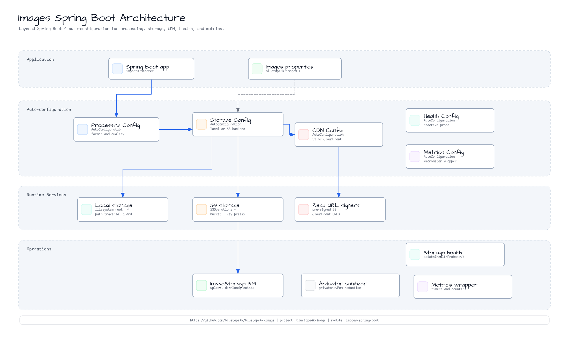
Task: Select the "bluetape4k.images.*" caption
Action: coord(283,71)
